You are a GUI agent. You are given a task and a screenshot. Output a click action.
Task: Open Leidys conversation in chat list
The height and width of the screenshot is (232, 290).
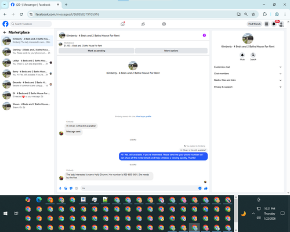27,63
